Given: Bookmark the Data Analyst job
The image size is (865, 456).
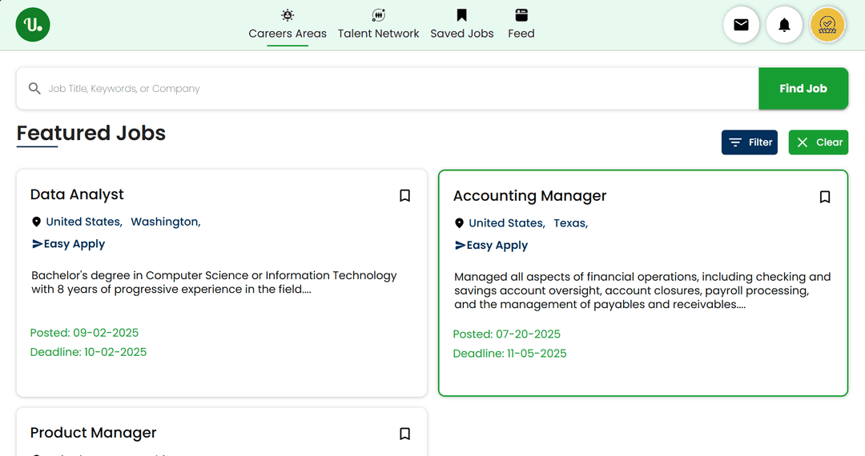Looking at the screenshot, I should (404, 195).
